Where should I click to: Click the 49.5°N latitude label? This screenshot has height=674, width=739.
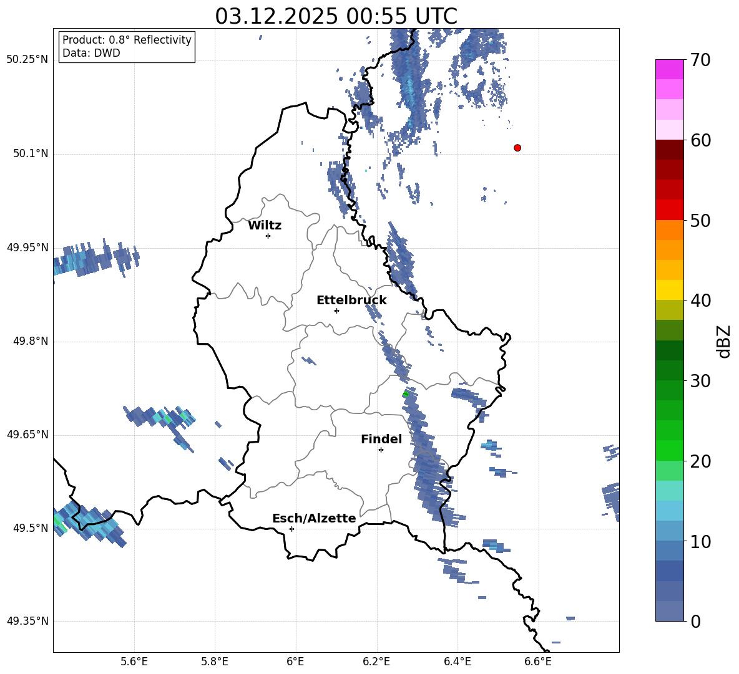pos(30,527)
